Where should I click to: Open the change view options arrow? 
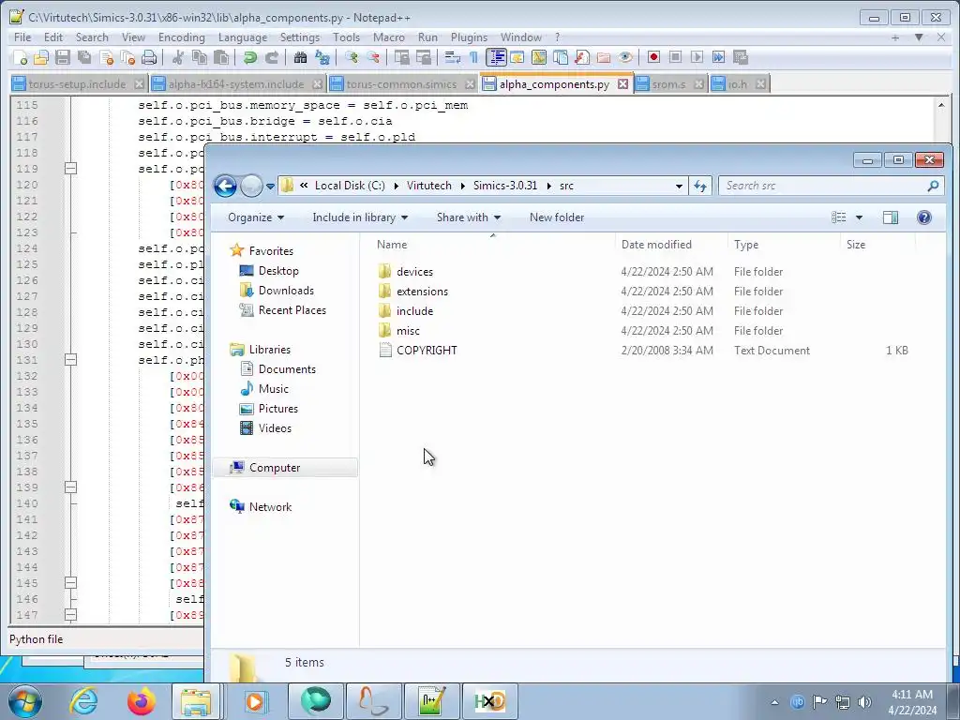(859, 217)
